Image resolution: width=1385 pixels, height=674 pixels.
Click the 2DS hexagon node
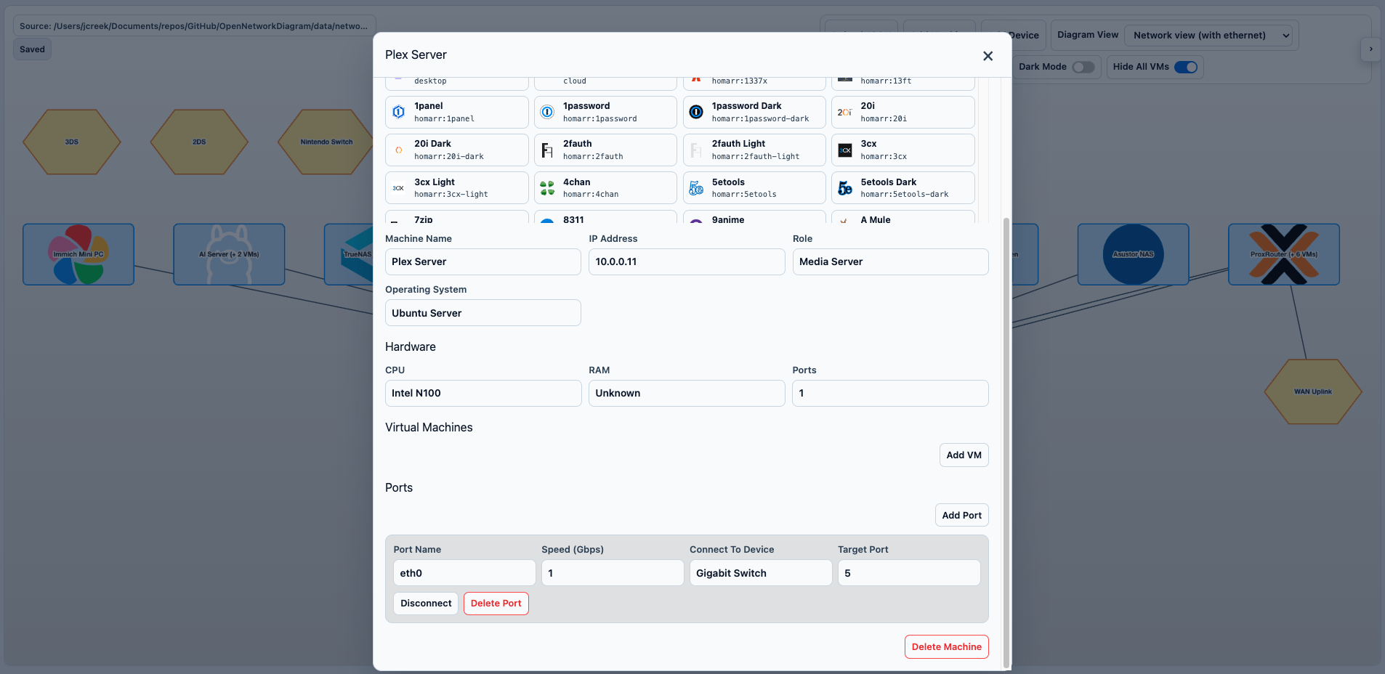(199, 142)
